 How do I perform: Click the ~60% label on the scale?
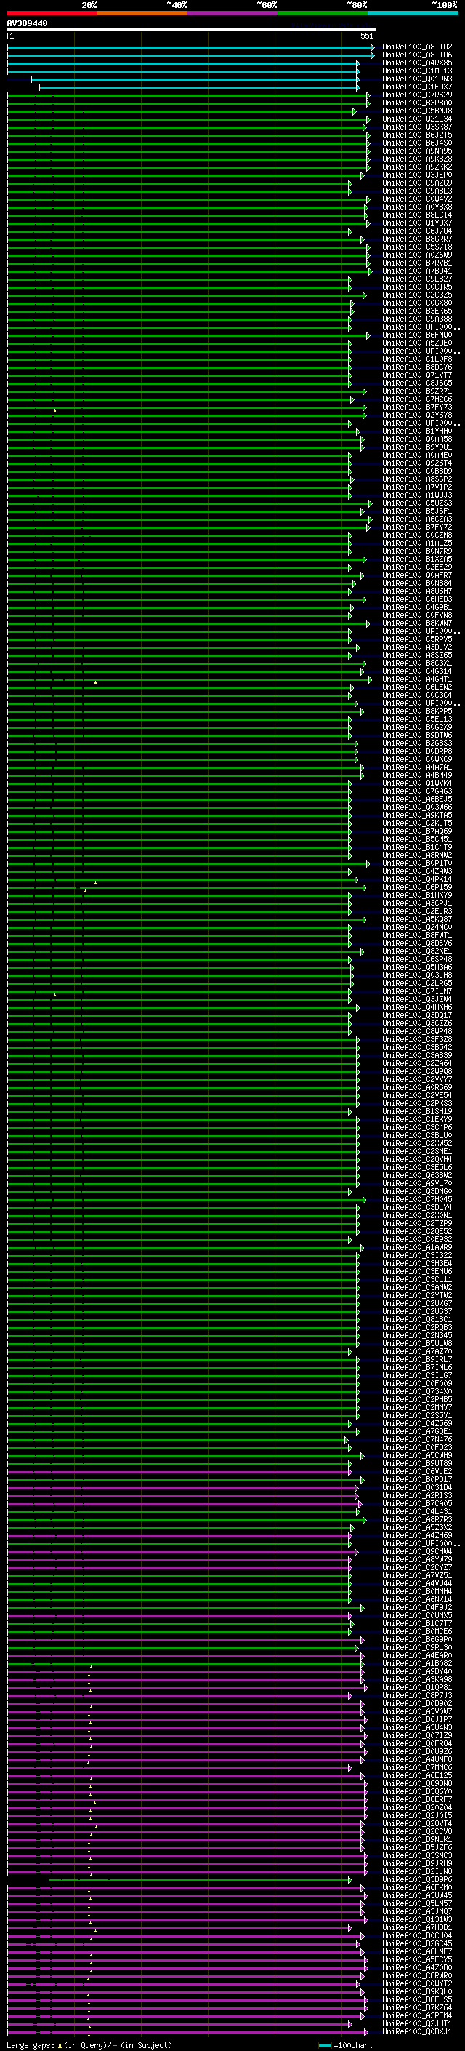(x=266, y=5)
